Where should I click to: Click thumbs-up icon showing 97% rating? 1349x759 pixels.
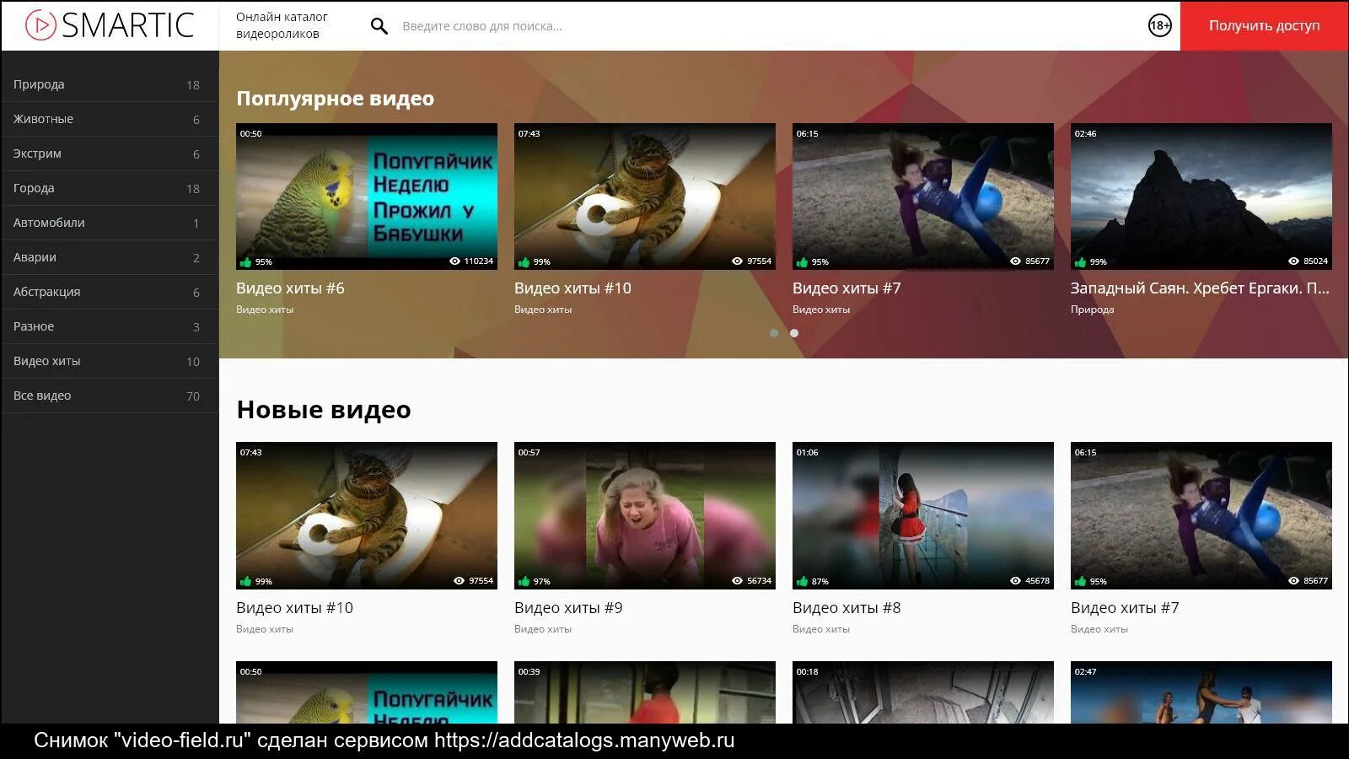click(x=524, y=581)
